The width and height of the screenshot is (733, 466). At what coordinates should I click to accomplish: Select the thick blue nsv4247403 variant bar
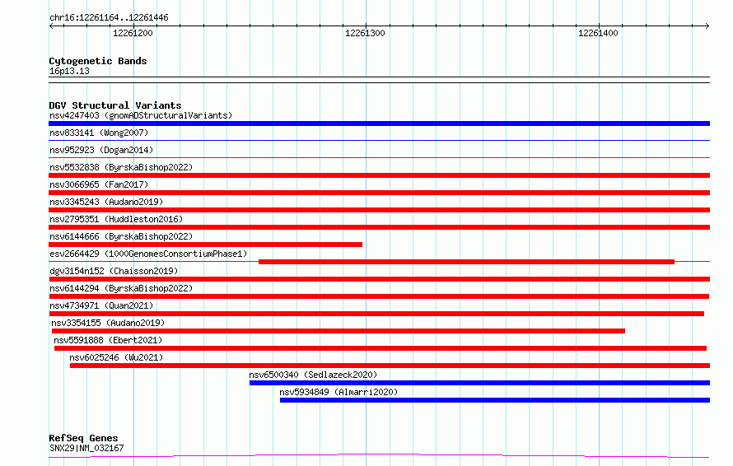(379, 123)
